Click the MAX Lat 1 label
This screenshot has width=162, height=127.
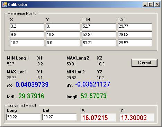click(x=17, y=72)
